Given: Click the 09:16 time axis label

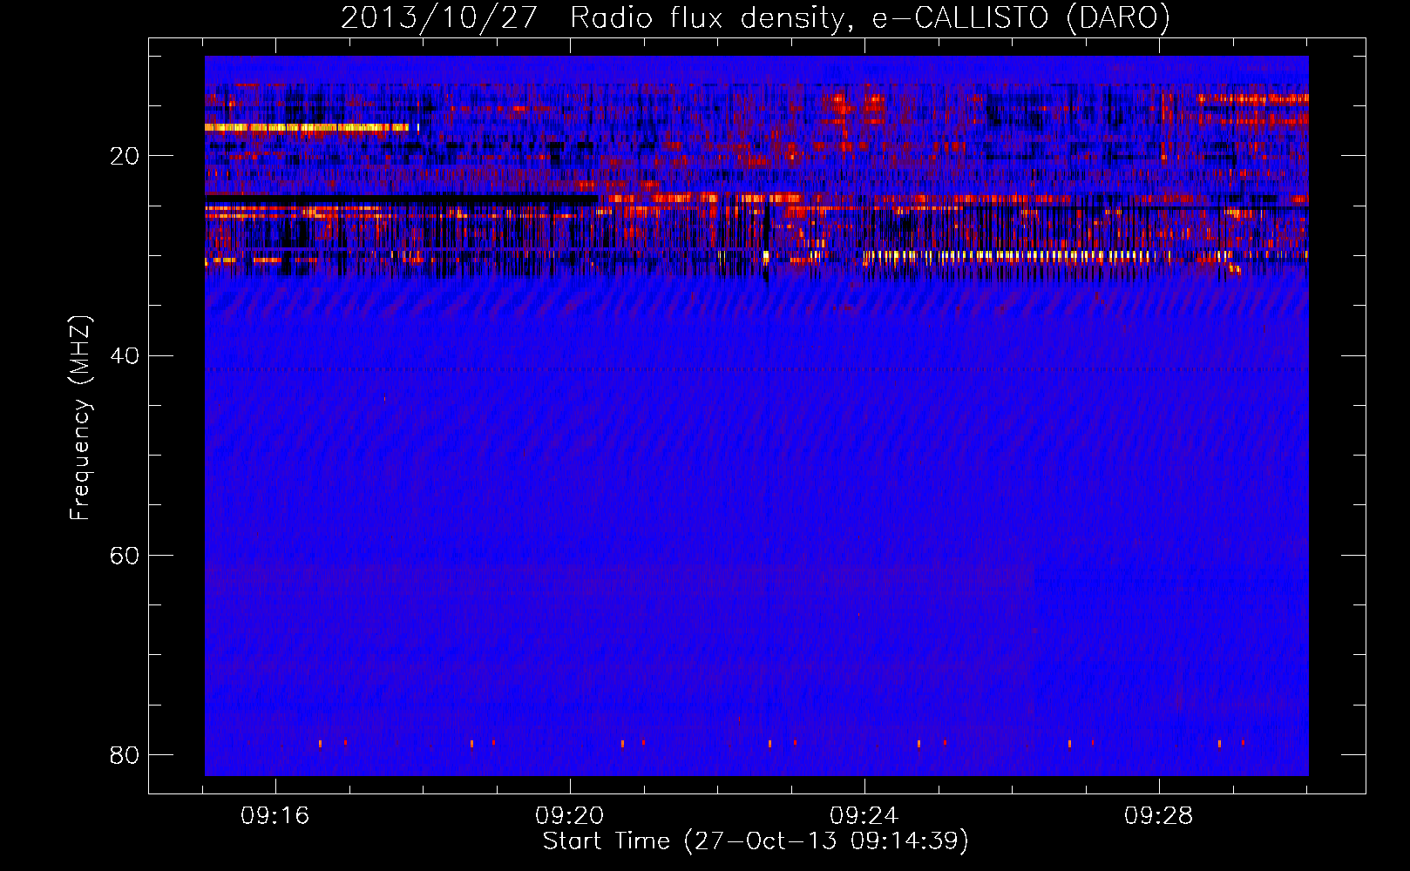Looking at the screenshot, I should (275, 816).
